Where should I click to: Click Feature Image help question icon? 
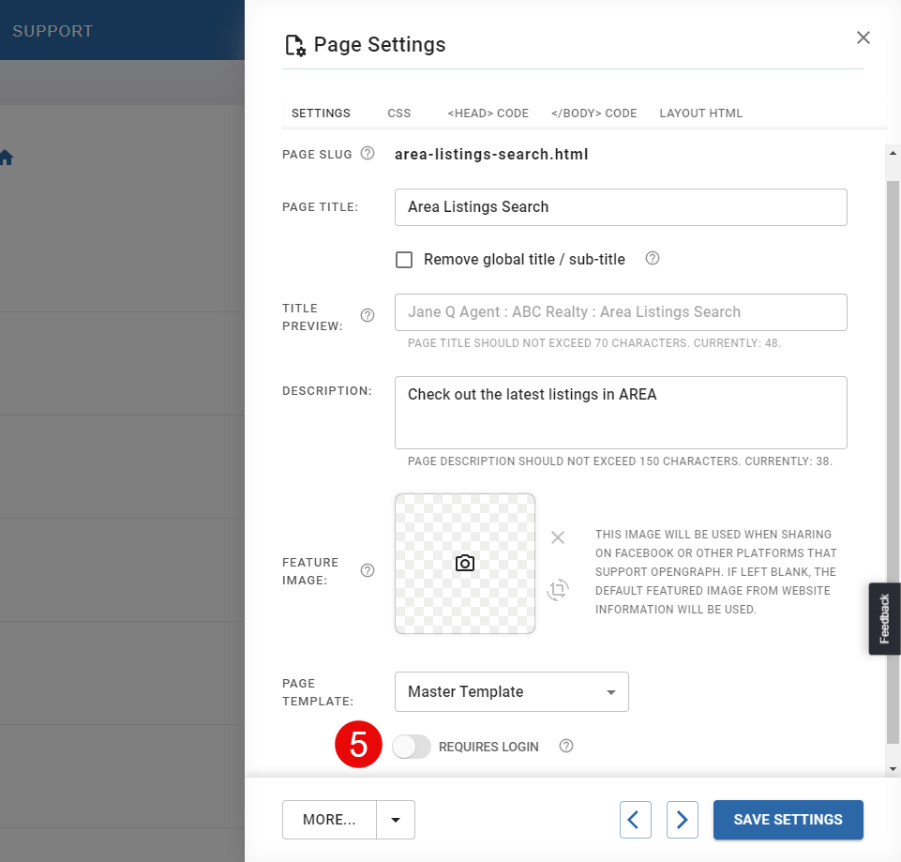[368, 570]
